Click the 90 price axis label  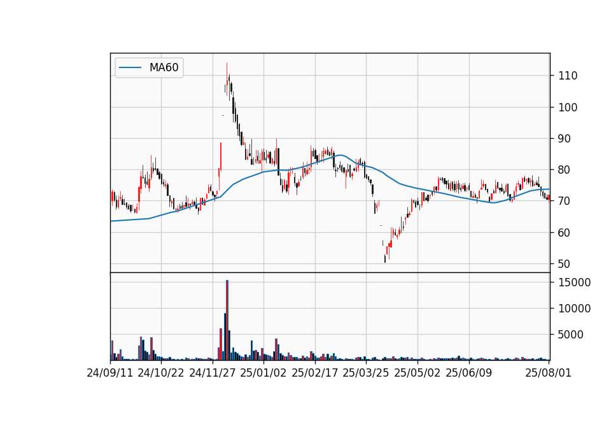point(565,138)
